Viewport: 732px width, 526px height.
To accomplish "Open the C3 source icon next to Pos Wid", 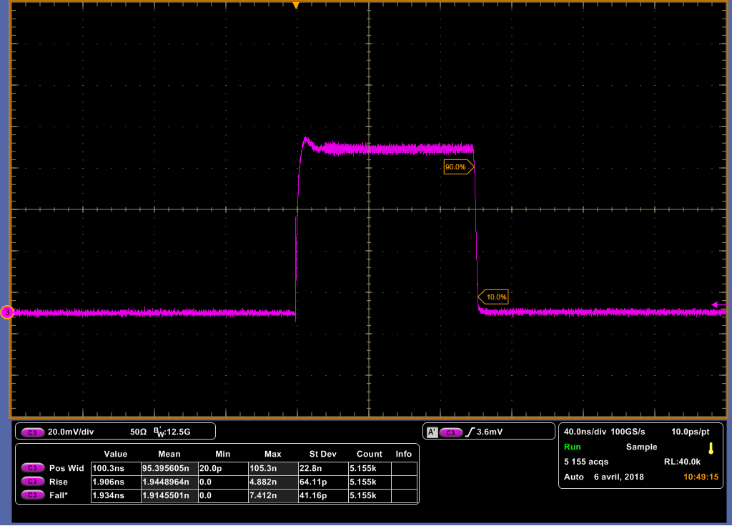I will 33,468.
